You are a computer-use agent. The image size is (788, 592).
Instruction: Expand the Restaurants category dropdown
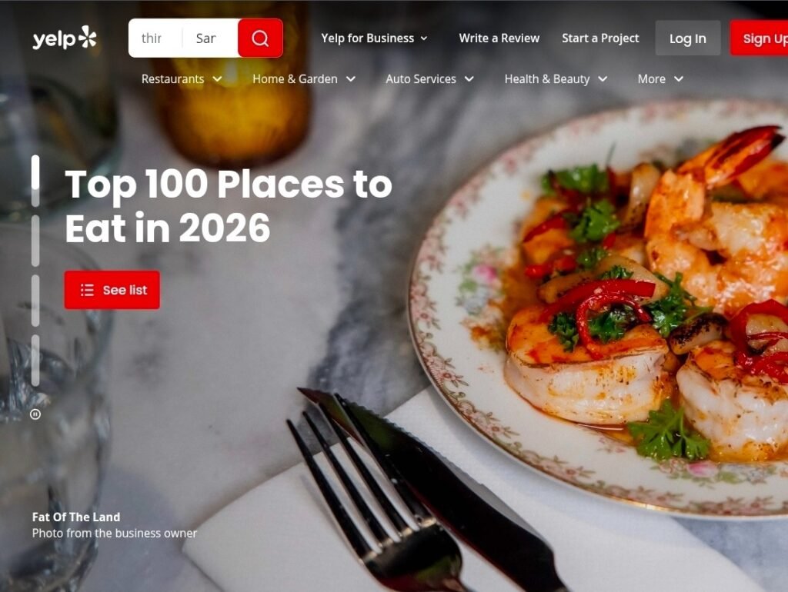click(x=182, y=79)
